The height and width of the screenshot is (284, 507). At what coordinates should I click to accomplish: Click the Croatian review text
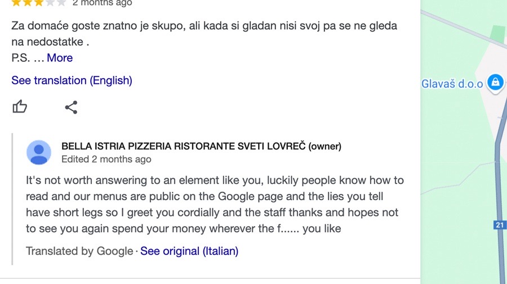pyautogui.click(x=204, y=34)
